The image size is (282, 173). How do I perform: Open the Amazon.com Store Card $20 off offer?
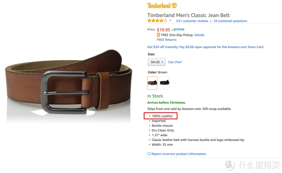205,47
